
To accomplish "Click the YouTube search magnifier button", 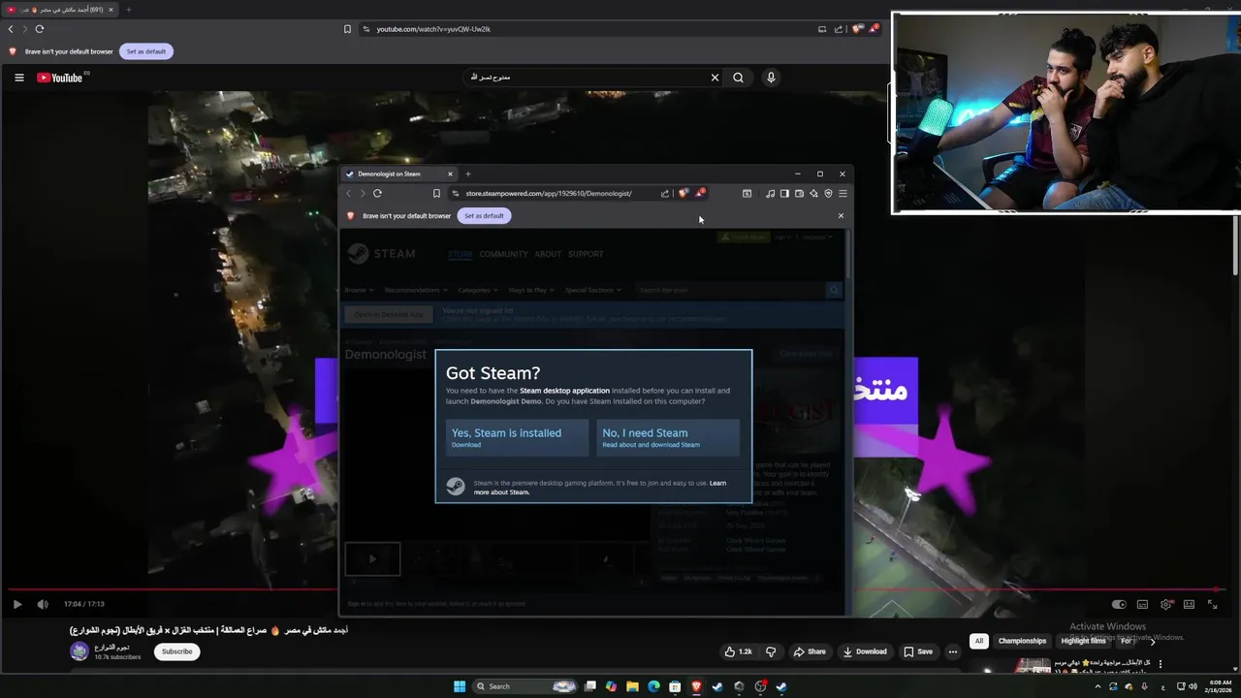I will click(x=738, y=78).
